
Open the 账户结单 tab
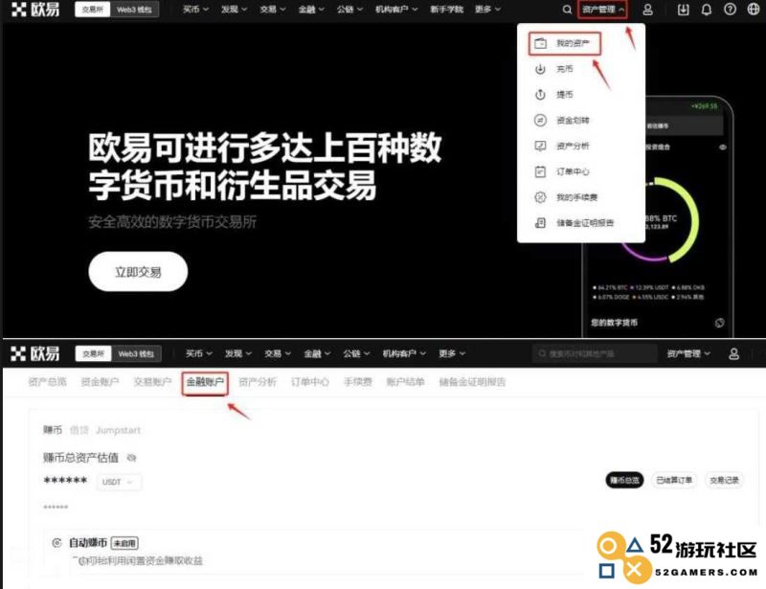click(x=405, y=382)
